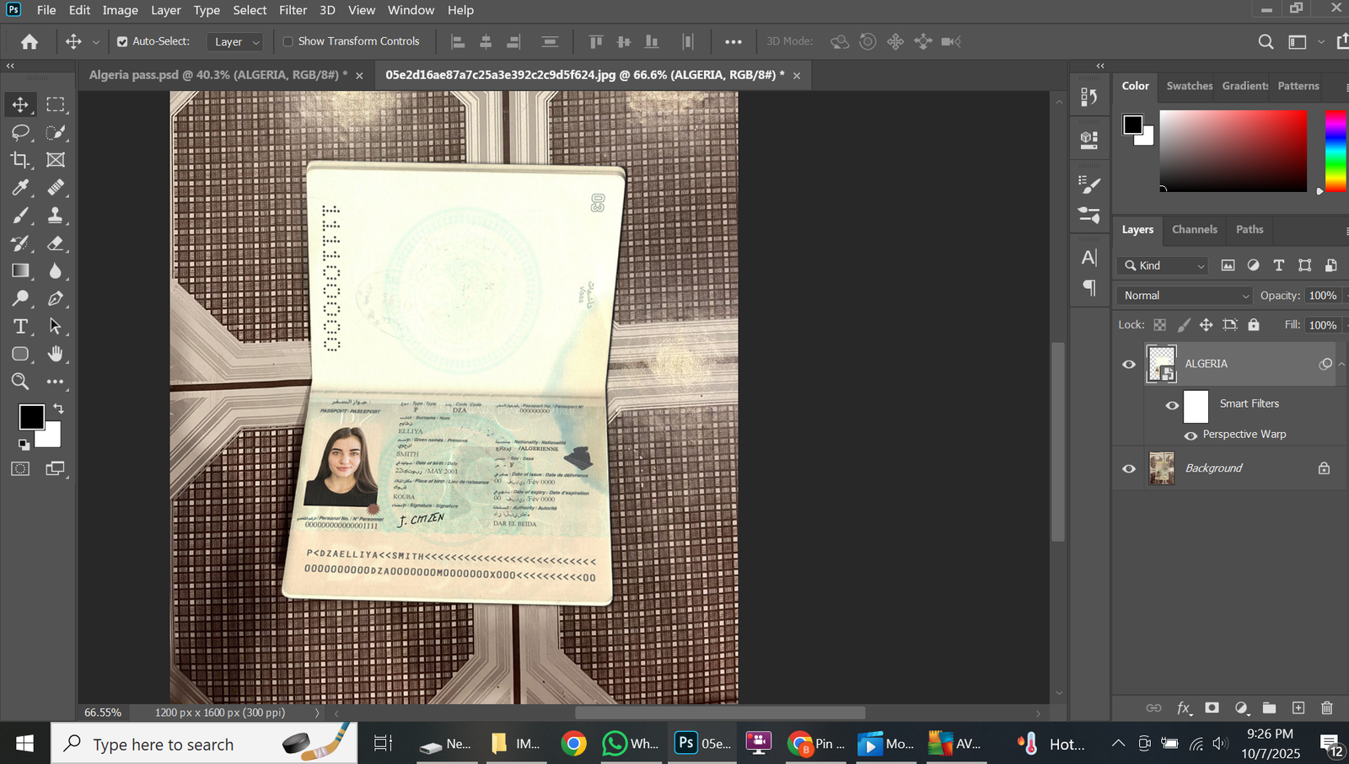
Task: Switch to the Algeria pass.psd document tab
Action: 218,75
